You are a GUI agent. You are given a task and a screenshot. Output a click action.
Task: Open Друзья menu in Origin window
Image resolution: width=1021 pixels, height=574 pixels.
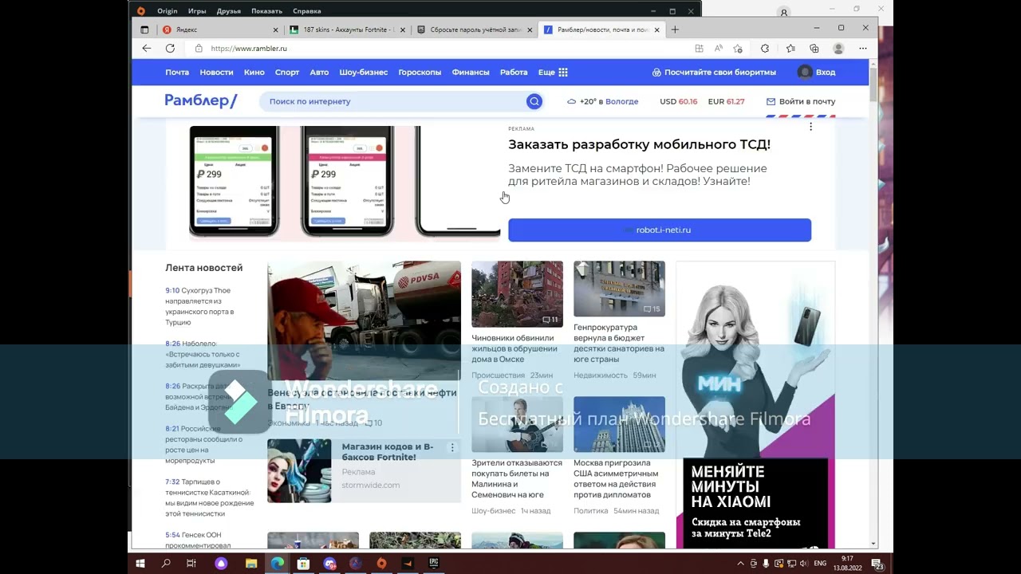click(229, 11)
